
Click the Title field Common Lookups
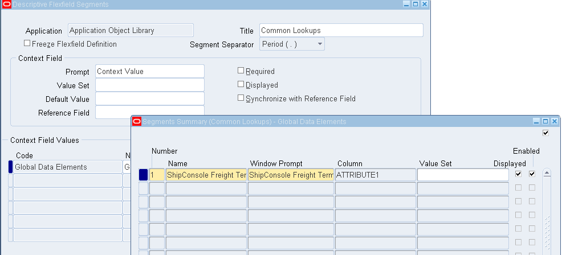tap(341, 30)
